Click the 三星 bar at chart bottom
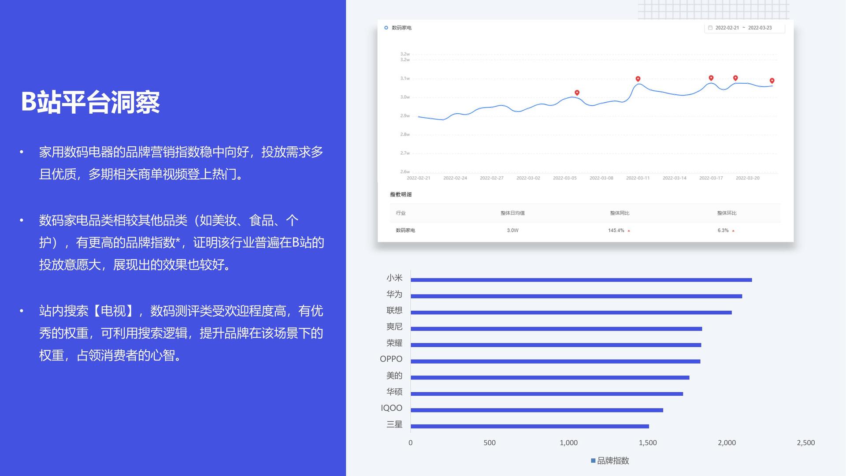This screenshot has height=476, width=846. pos(530,426)
